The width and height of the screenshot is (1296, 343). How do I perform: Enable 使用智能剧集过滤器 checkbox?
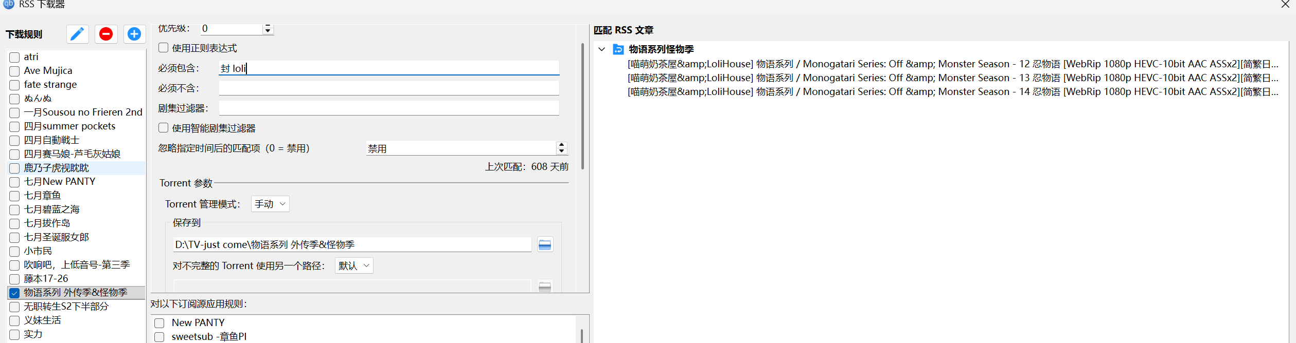(x=163, y=128)
